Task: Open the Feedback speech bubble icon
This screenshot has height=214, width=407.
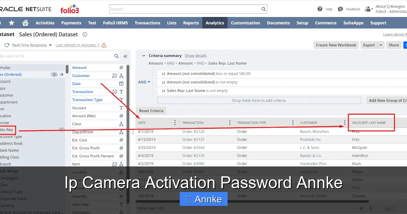Action: [341, 9]
